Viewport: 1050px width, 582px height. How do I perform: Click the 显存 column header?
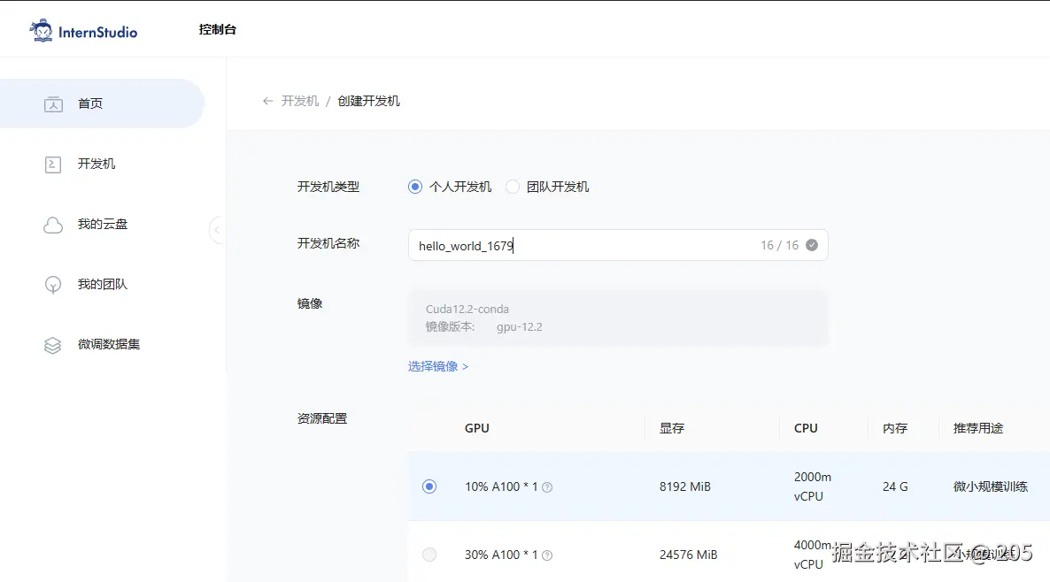(672, 428)
